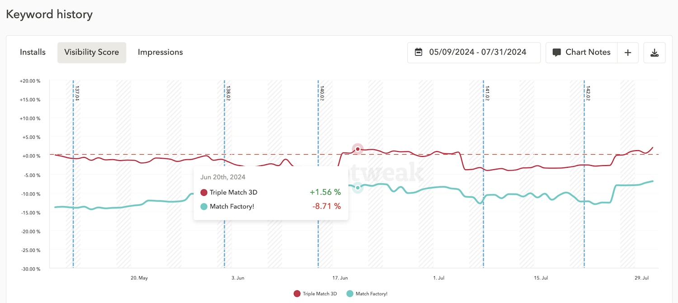Hide the Triple Match 3D tooltip entry
This screenshot has height=303, width=678.
click(x=234, y=192)
